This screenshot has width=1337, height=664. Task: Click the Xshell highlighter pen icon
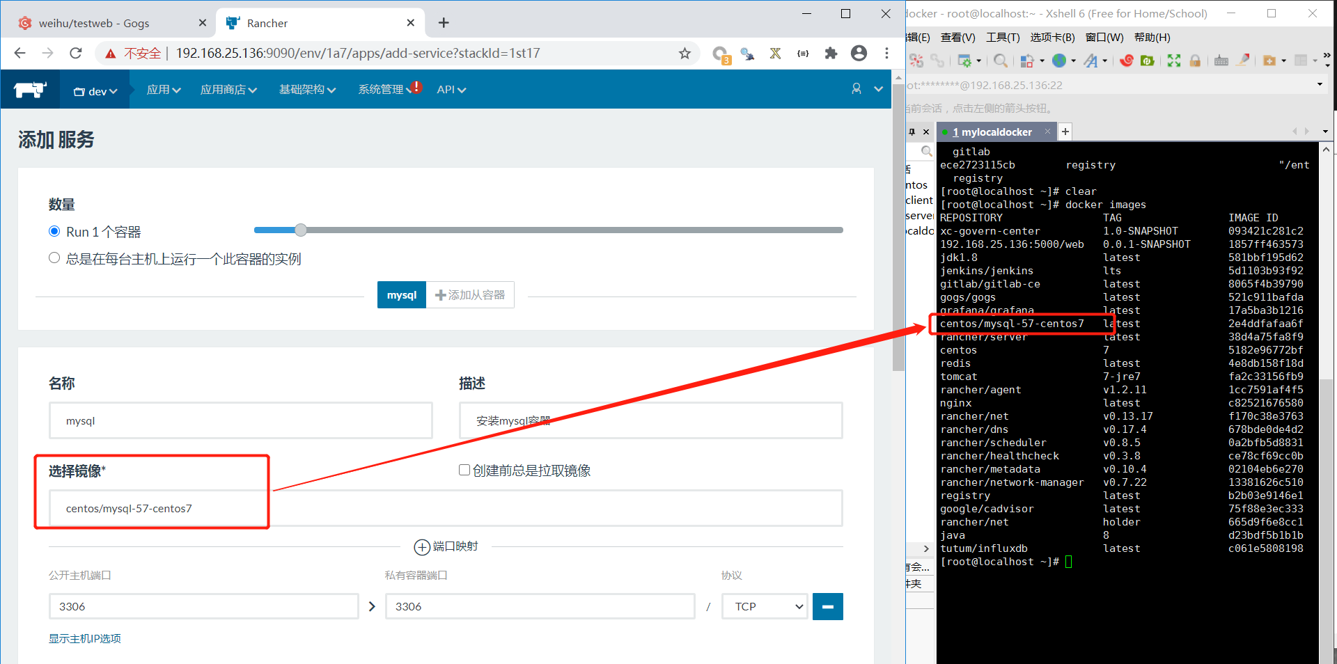pos(1243,60)
